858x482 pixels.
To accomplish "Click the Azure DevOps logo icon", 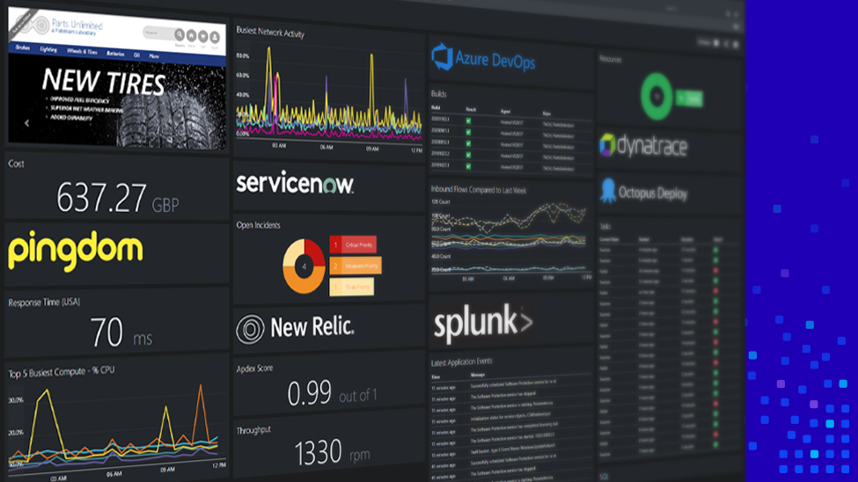I will 442,58.
